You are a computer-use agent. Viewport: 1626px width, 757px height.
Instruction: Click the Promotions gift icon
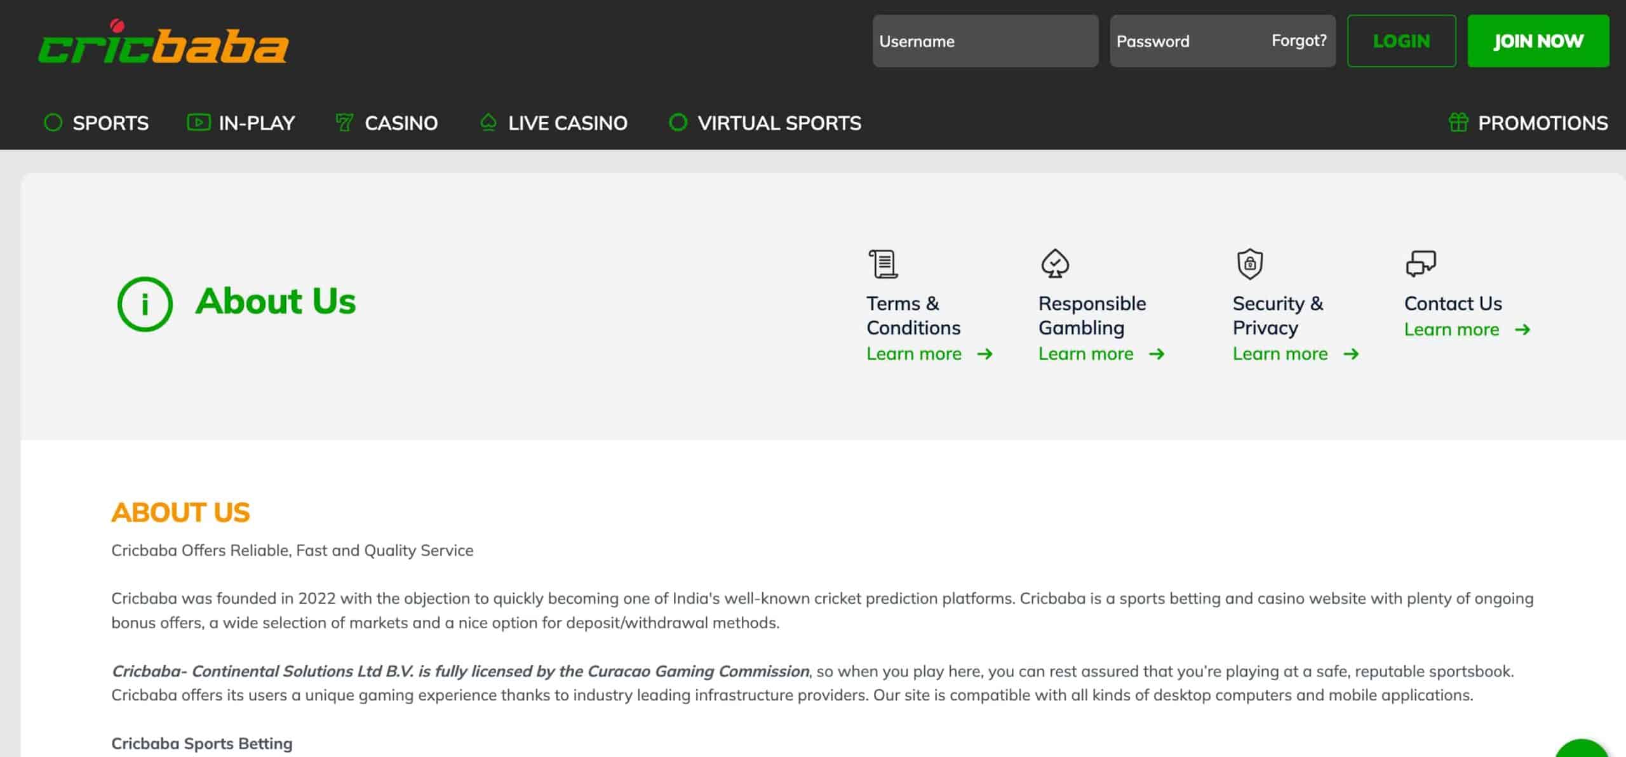1458,122
